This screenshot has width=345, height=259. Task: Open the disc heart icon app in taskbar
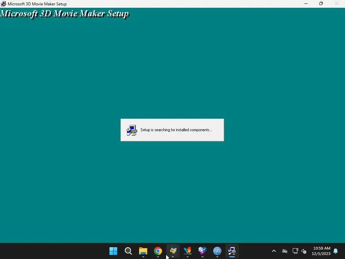202,251
